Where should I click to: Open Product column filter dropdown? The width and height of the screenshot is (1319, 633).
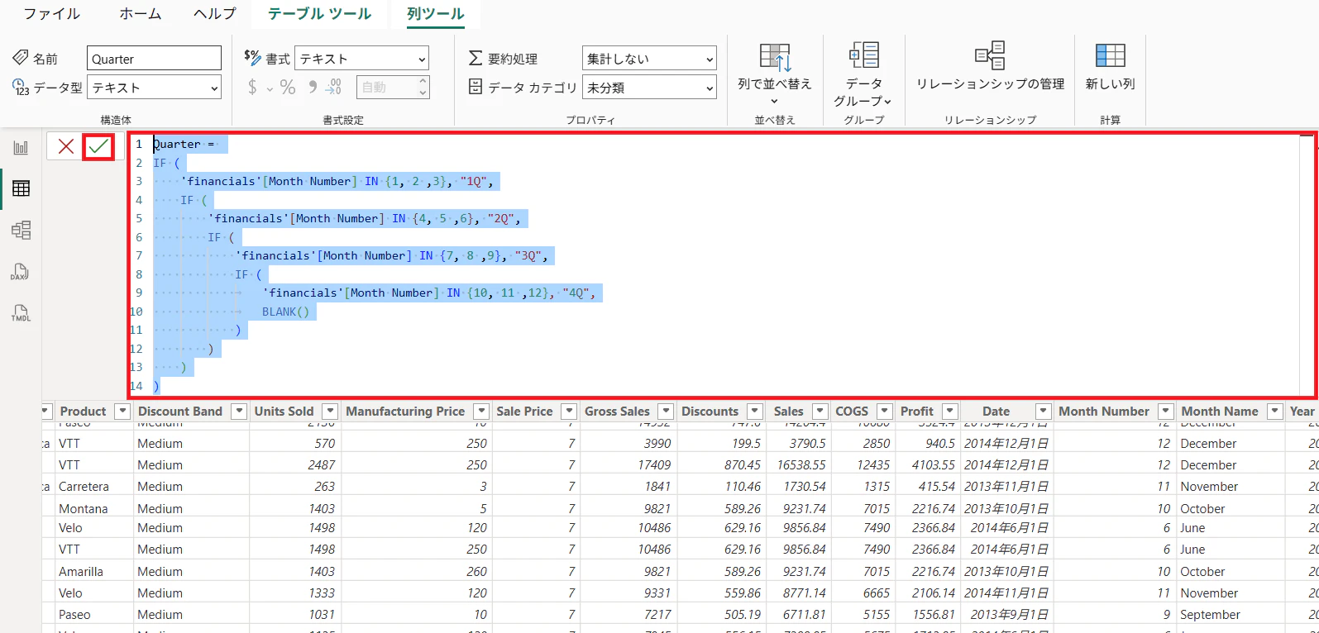tap(122, 411)
